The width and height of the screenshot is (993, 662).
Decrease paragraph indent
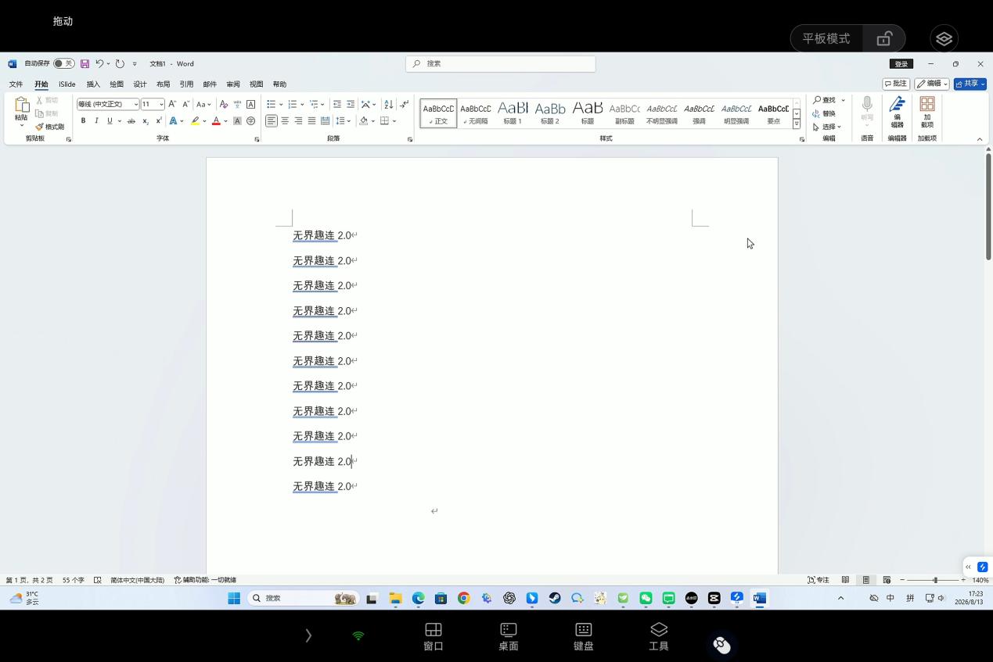(x=337, y=104)
